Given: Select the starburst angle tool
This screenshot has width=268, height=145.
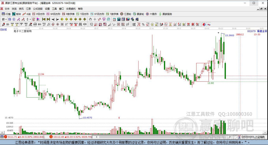Looking at the screenshot, I should tap(58, 24).
